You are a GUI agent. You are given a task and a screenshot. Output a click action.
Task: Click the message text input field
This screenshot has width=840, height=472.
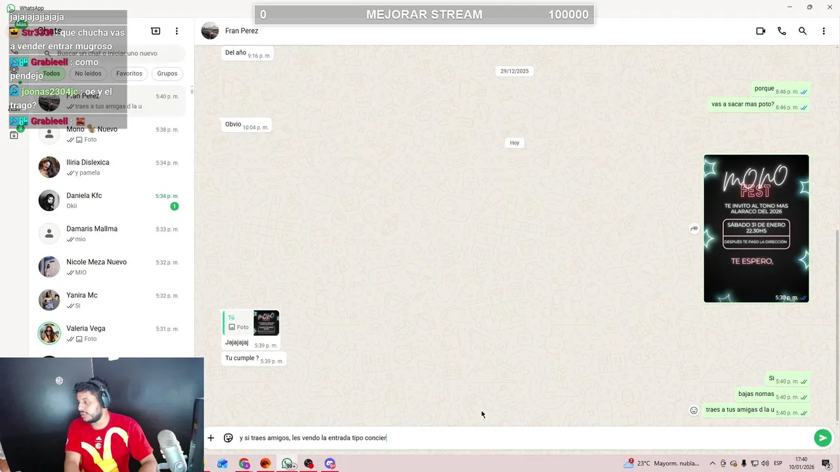coord(523,438)
